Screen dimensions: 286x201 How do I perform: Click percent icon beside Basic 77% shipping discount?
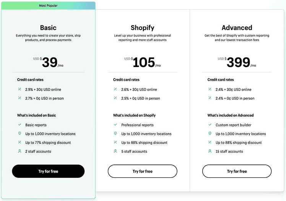tap(19, 142)
